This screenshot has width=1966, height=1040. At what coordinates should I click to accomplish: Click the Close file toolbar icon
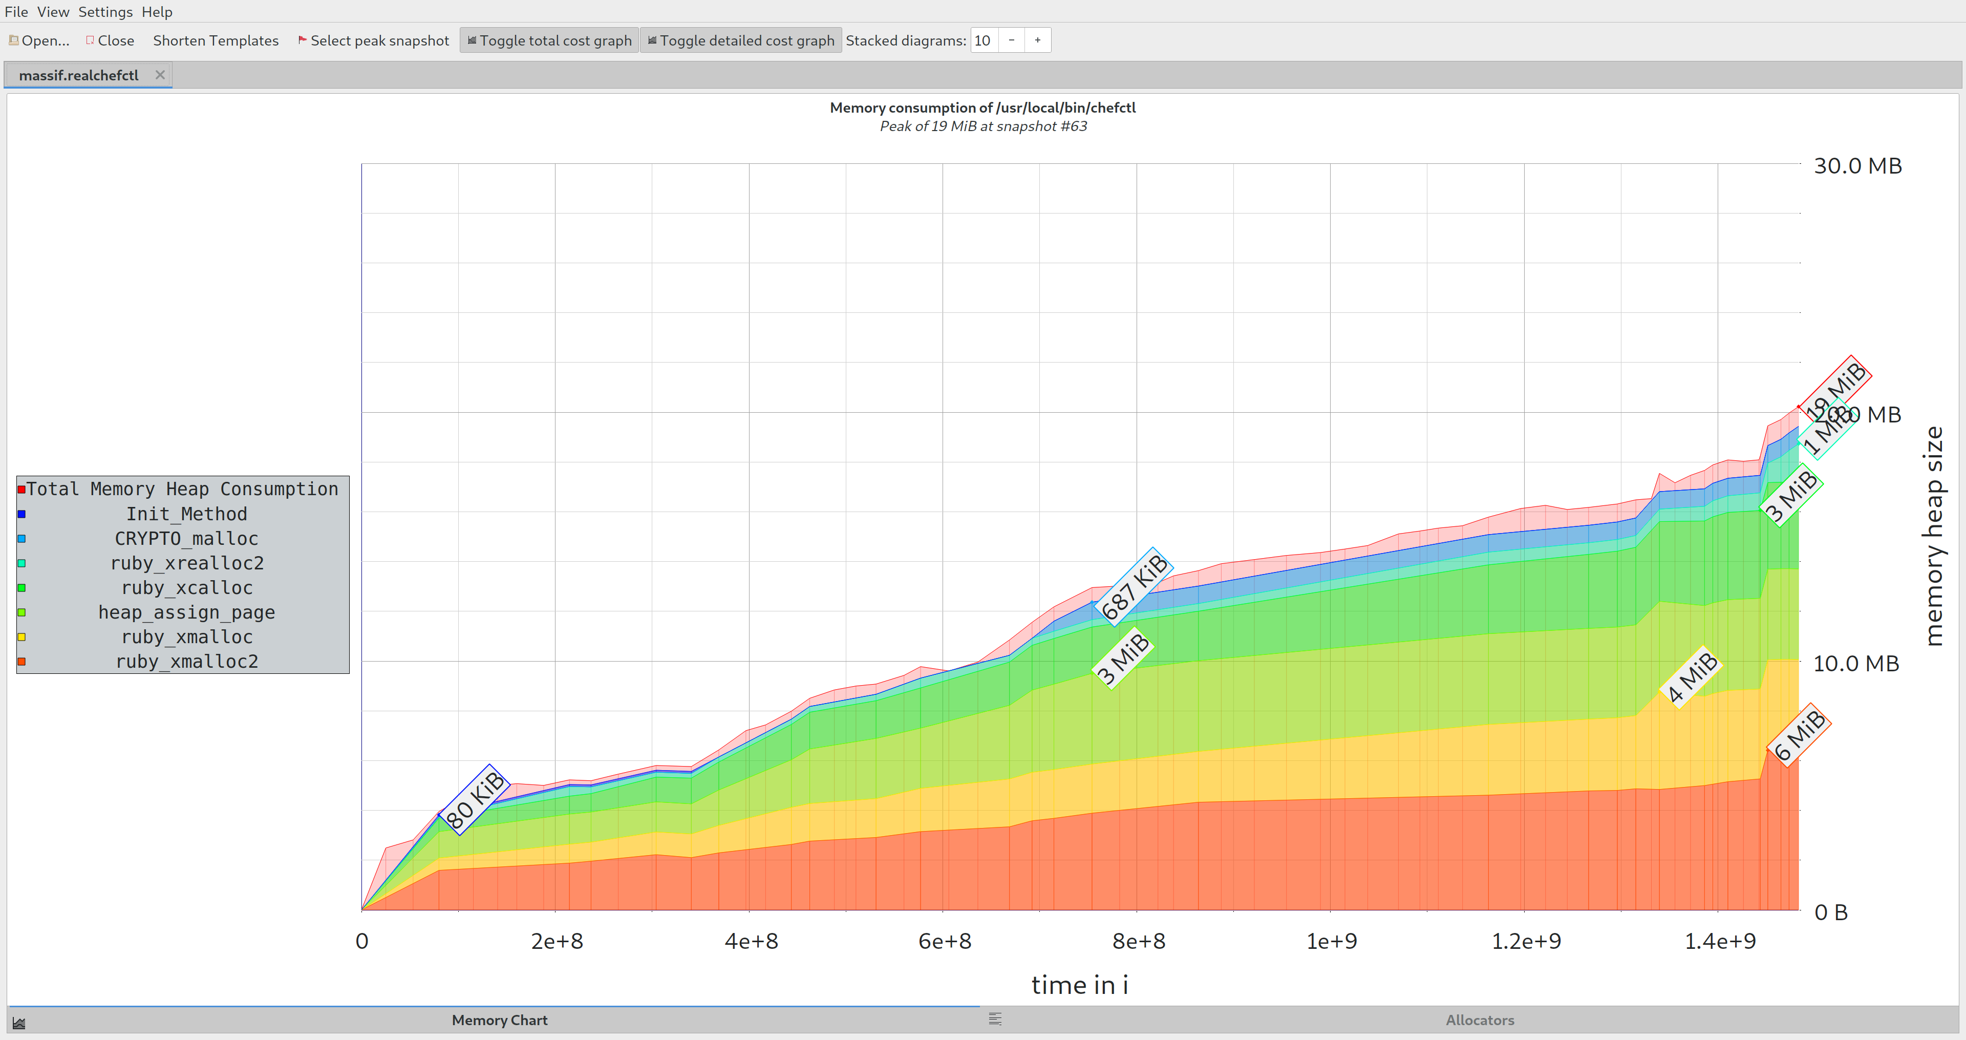tap(90, 40)
